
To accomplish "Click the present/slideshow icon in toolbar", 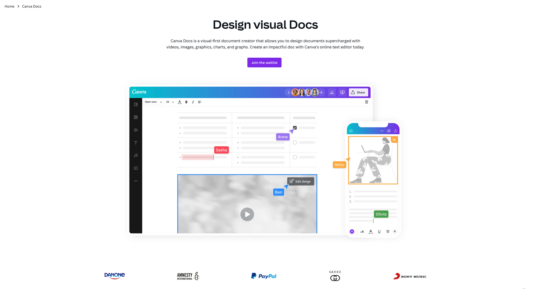I will [x=342, y=92].
